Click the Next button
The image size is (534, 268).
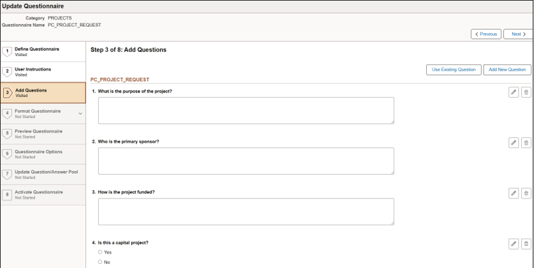(x=517, y=34)
